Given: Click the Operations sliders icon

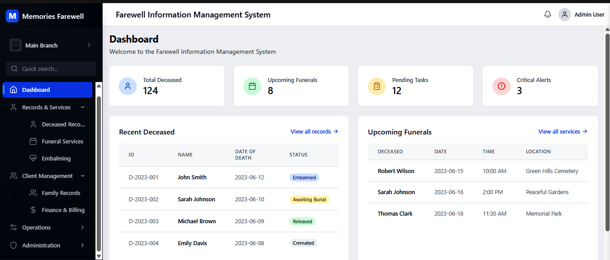Looking at the screenshot, I should 13,227.
